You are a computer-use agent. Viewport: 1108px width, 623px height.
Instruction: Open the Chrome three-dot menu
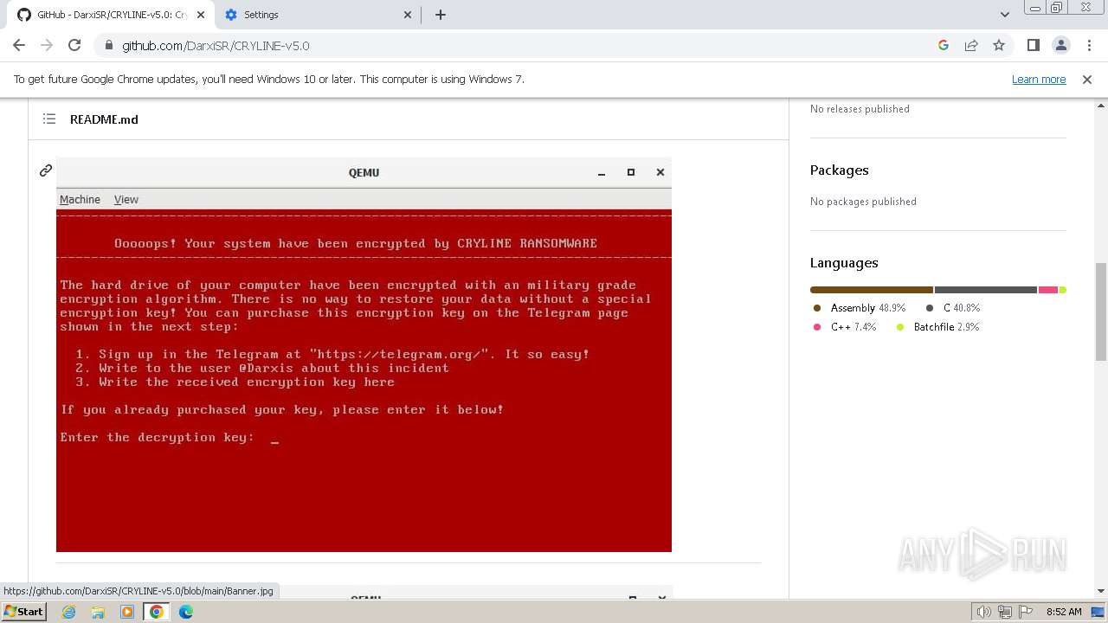(x=1088, y=45)
